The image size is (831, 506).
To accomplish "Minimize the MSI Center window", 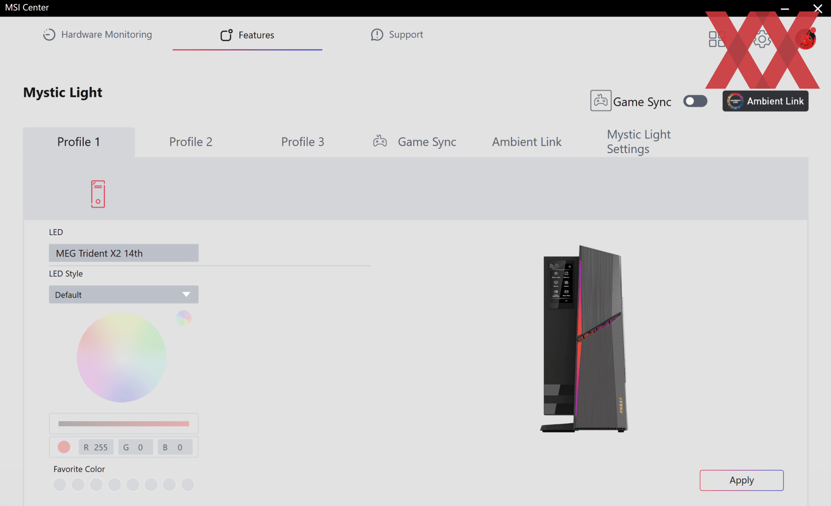I will tap(785, 9).
